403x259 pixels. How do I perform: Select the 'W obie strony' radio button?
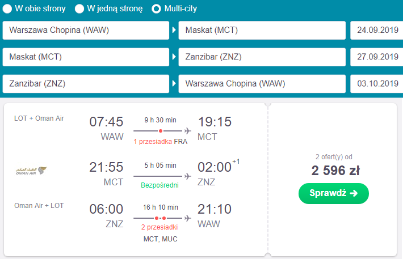[x=9, y=9]
